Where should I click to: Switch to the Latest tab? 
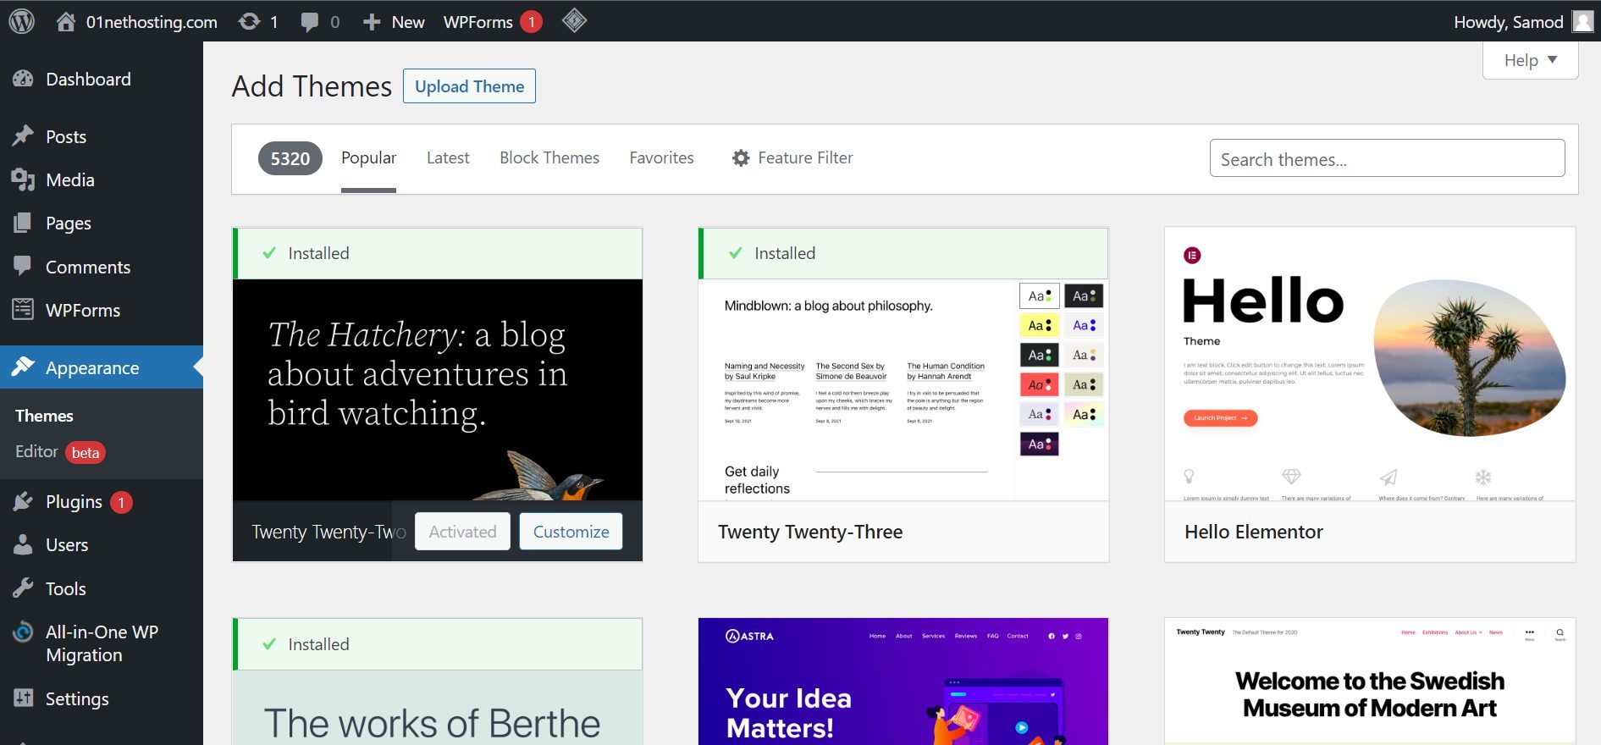click(x=448, y=157)
